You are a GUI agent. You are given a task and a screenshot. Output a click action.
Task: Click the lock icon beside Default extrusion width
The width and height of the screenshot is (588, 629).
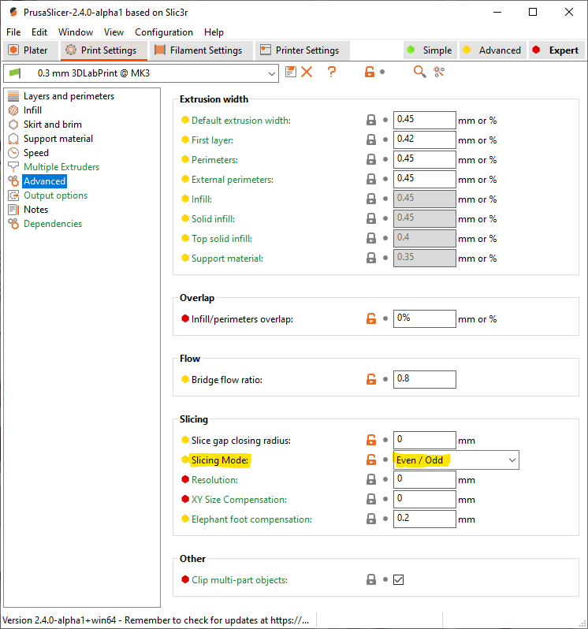point(370,121)
